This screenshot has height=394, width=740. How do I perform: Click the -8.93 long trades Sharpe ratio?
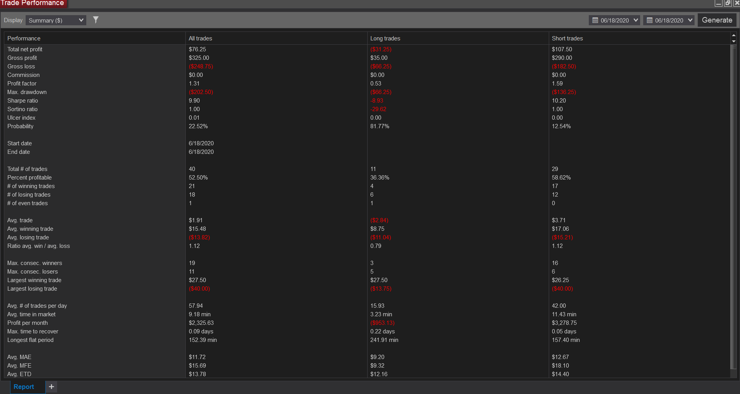coord(377,101)
